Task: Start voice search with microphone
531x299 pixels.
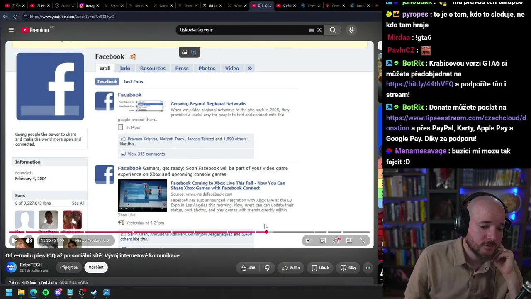Action: pyautogui.click(x=351, y=30)
